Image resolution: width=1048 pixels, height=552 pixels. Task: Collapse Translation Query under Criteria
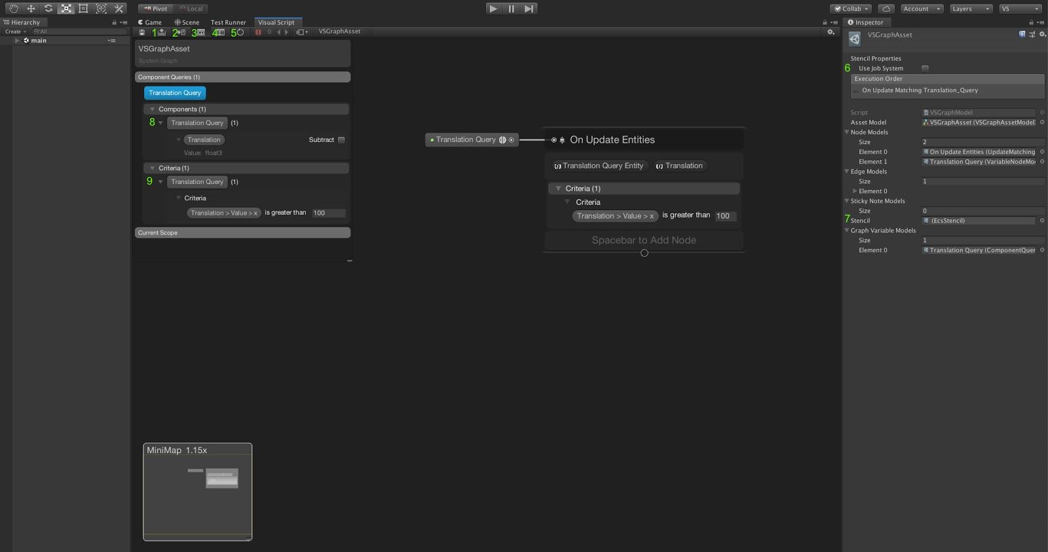[x=160, y=182]
